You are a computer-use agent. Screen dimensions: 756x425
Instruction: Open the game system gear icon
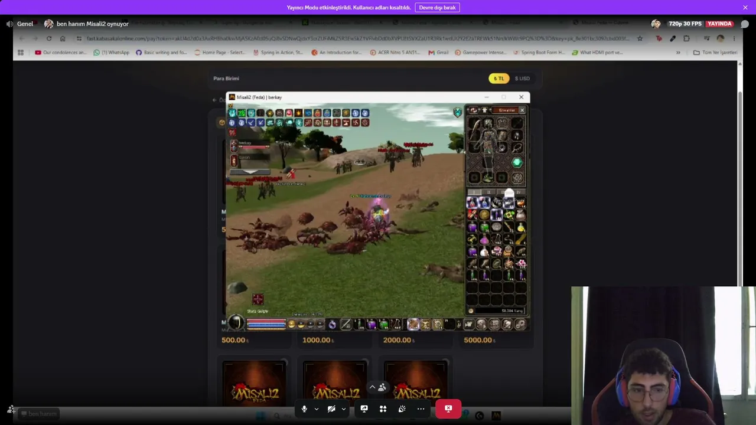[520, 324]
